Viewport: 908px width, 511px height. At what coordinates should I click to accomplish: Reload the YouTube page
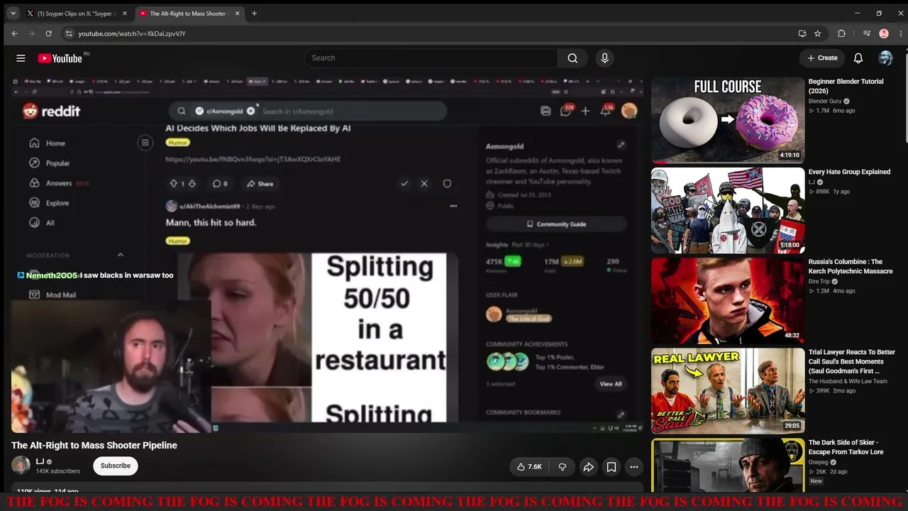[x=48, y=33]
